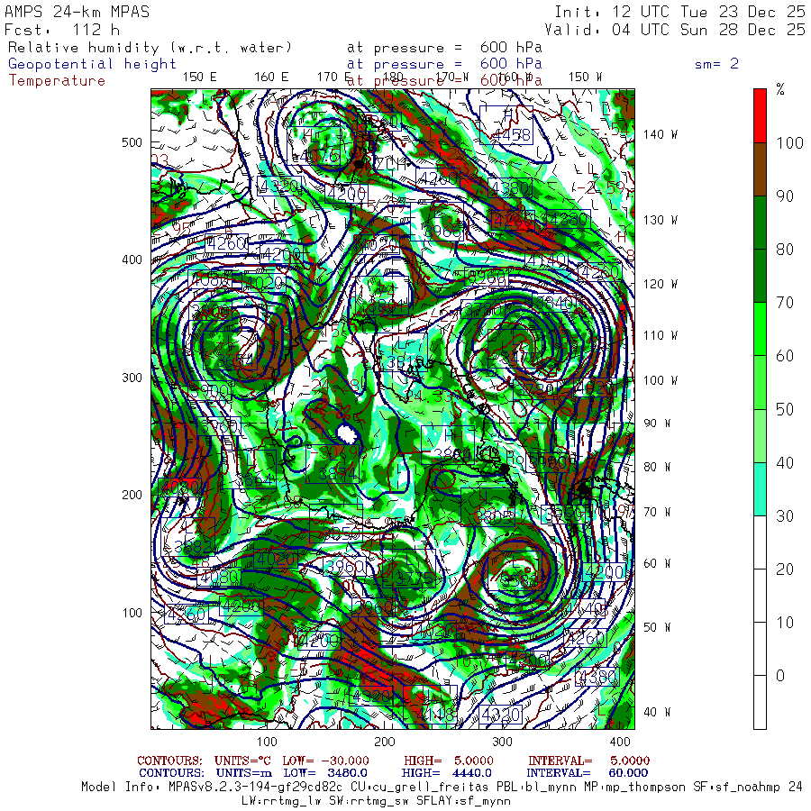This screenshot has height=811, width=811.
Task: Click the cyan 30–40% legend color segment
Action: 760,488
